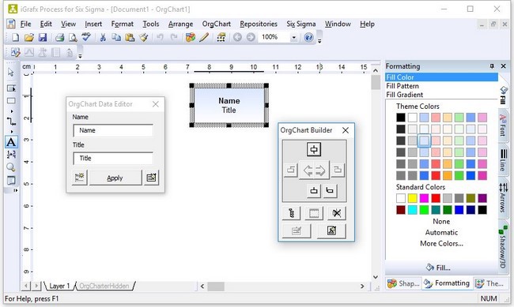Click the Cut scissors icon
Viewport: 514px width, 307px height.
pos(103,37)
